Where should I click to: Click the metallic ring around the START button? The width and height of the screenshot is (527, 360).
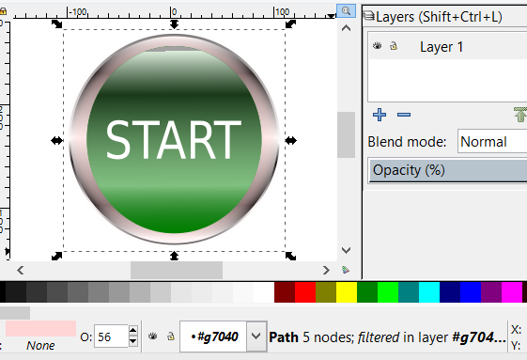click(78, 140)
